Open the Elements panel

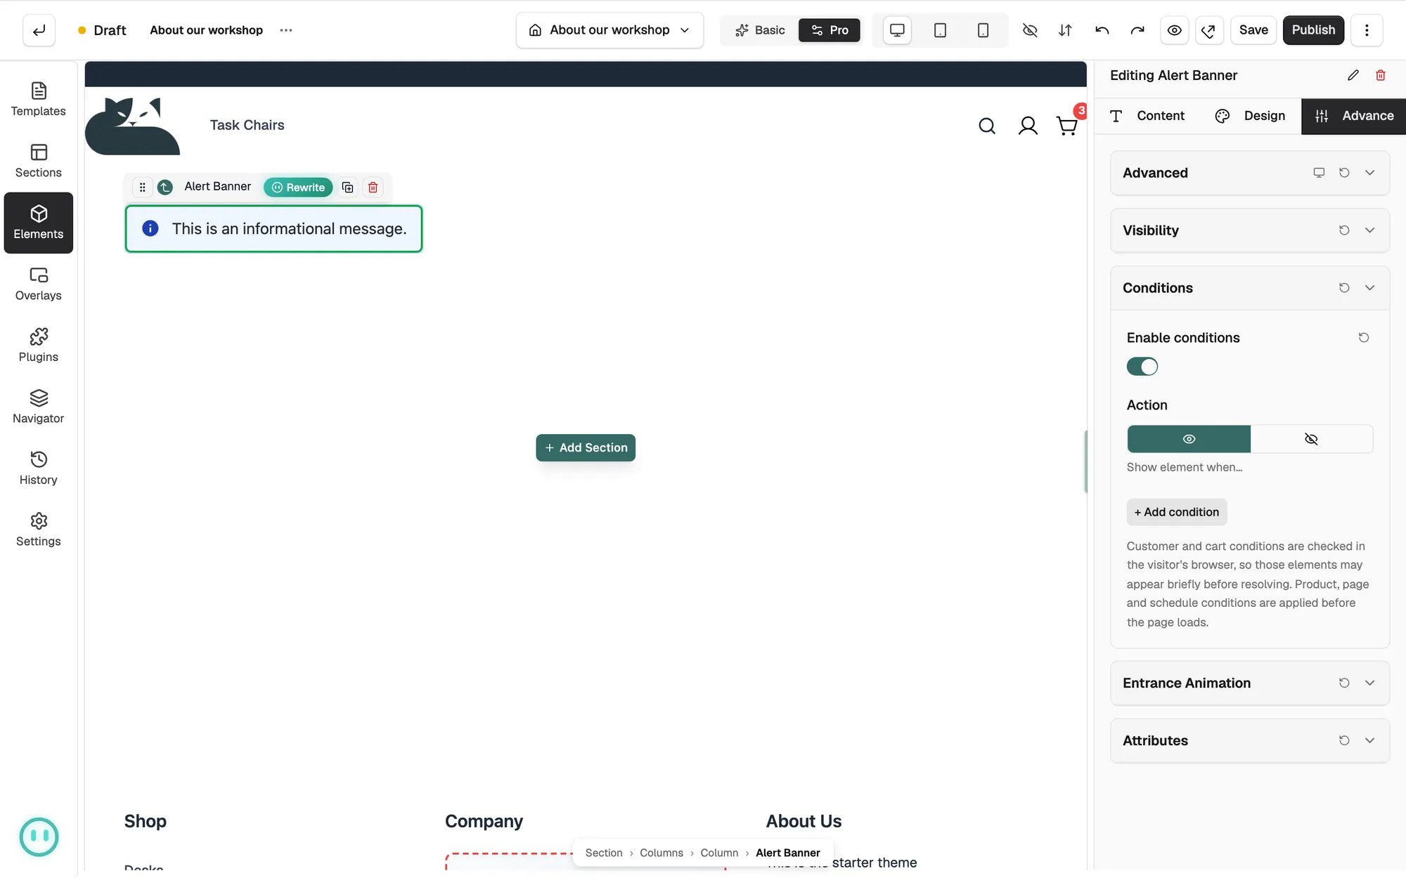[x=38, y=223]
